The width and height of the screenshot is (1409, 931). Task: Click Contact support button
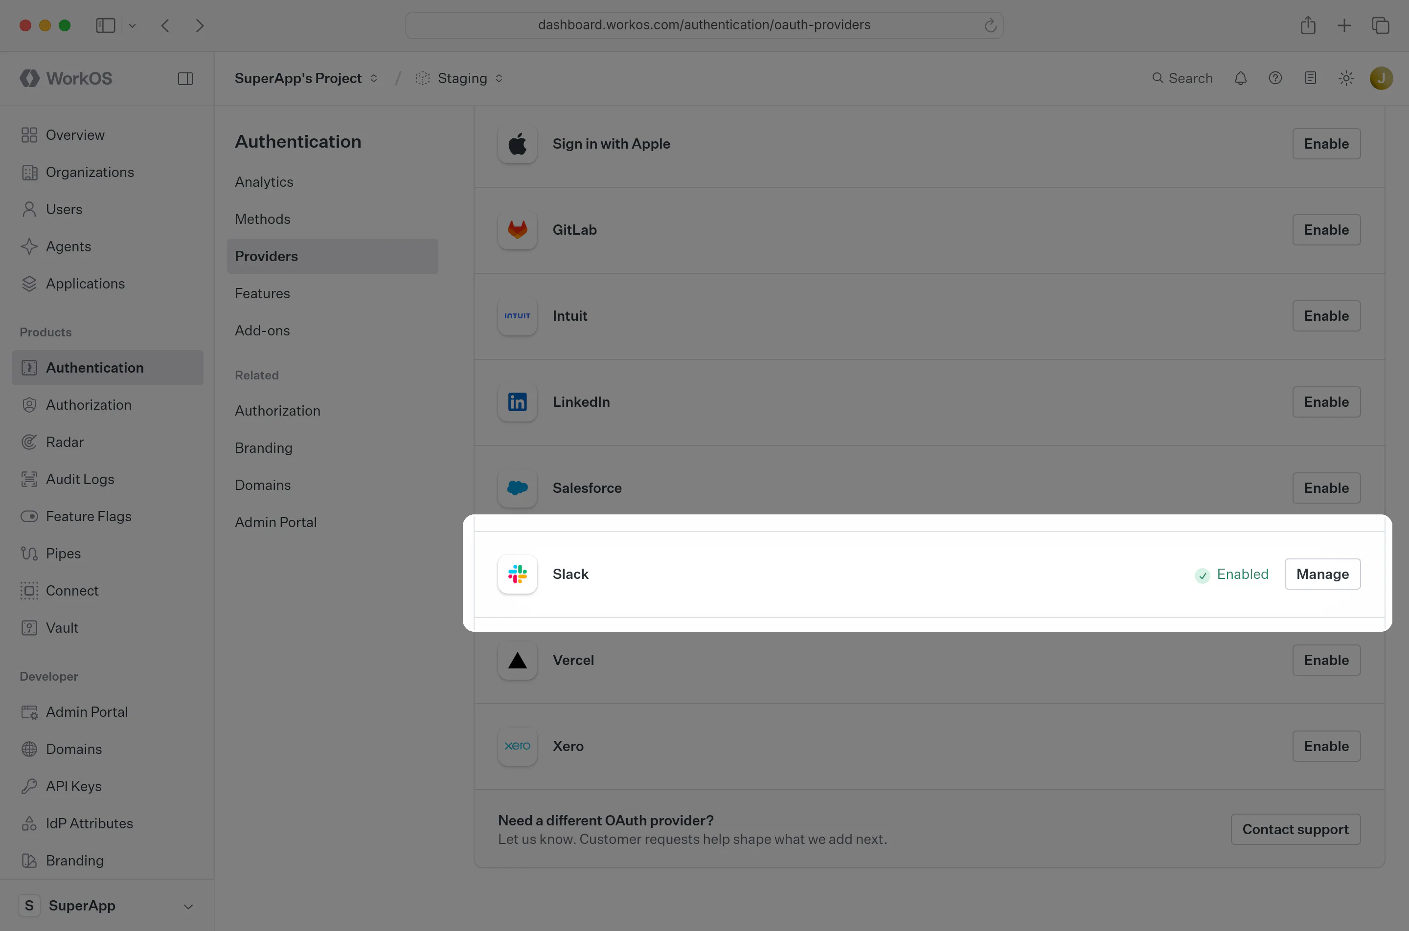point(1295,829)
